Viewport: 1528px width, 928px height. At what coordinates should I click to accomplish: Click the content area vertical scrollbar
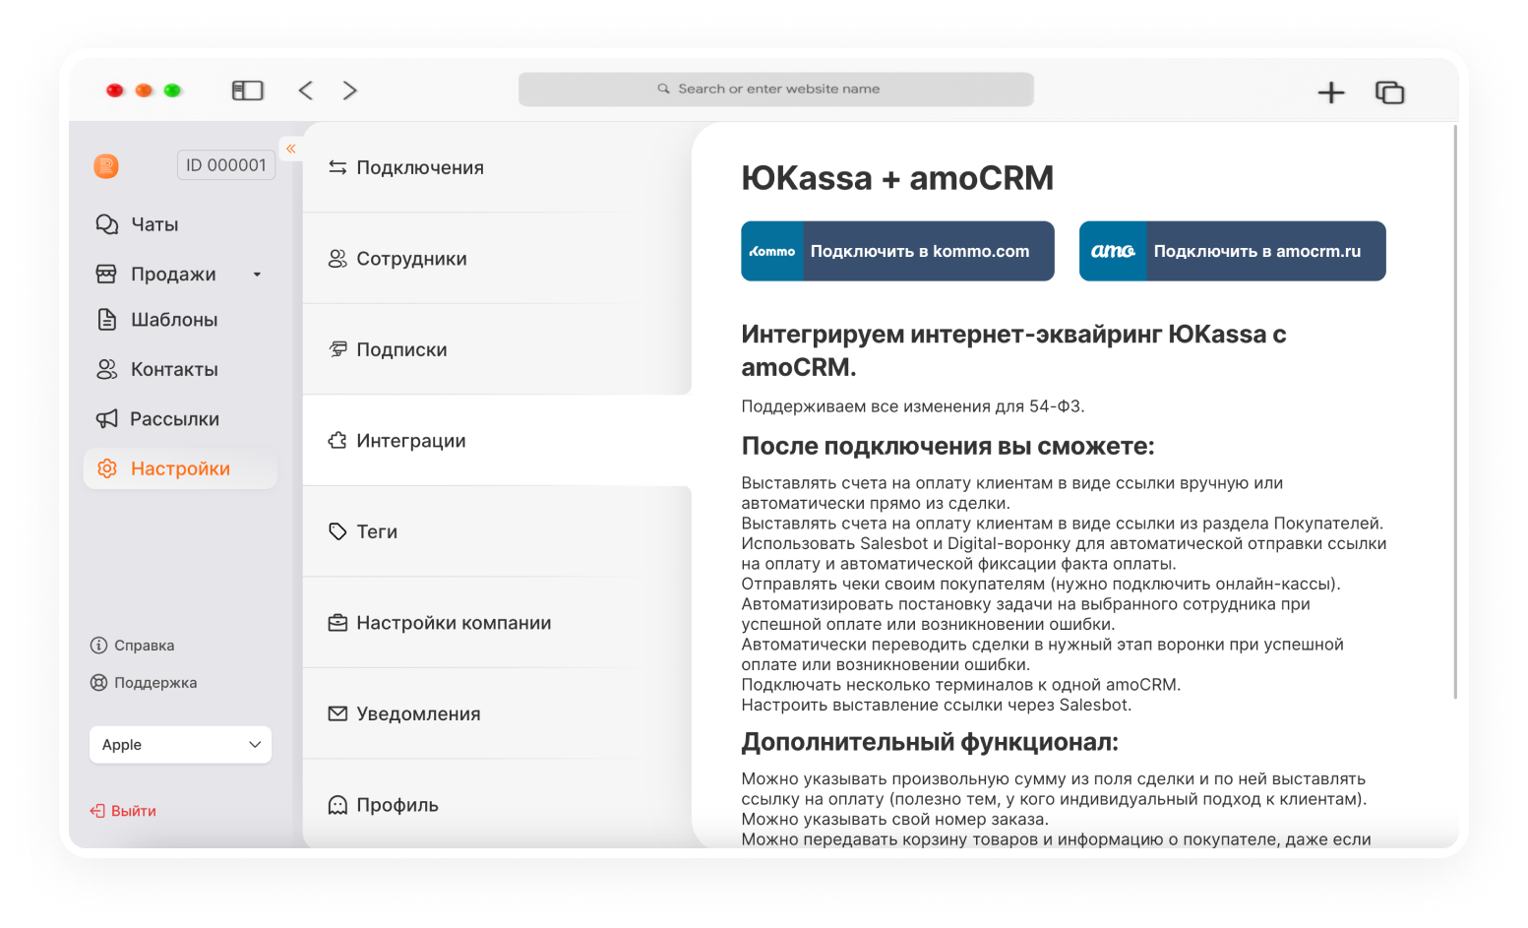(1455, 413)
